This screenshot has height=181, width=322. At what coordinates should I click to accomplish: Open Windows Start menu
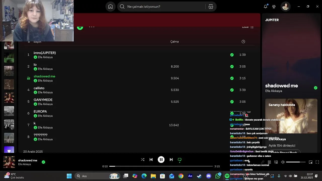(x=69, y=176)
